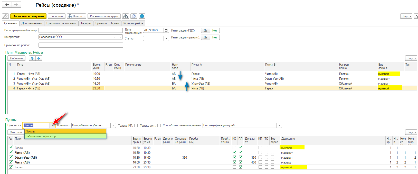Click the document-with-clock report icon
This screenshot has height=174, width=418.
126,16
